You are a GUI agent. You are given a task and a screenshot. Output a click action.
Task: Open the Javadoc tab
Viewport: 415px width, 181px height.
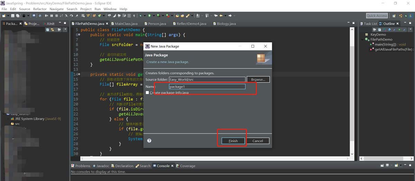(x=100, y=166)
